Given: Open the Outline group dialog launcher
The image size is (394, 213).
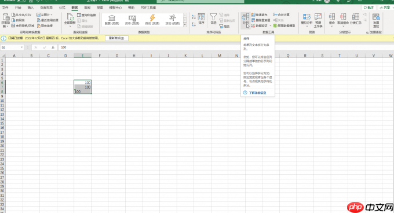Looking at the screenshot, I should point(367,32).
